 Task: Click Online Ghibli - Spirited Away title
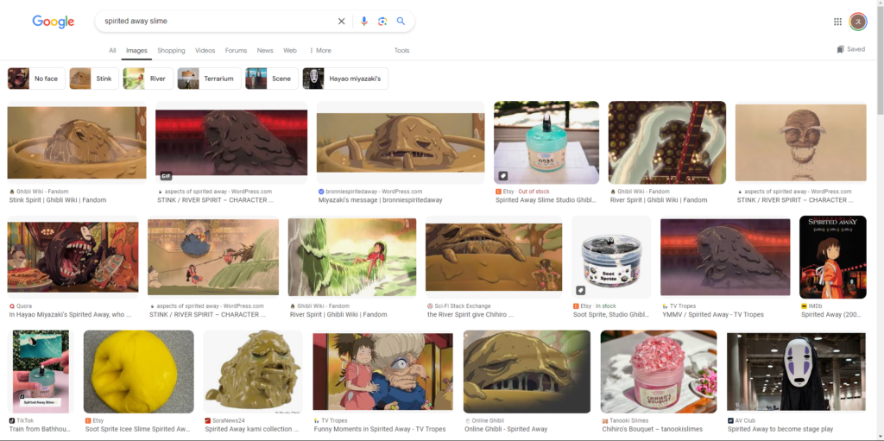coord(506,429)
